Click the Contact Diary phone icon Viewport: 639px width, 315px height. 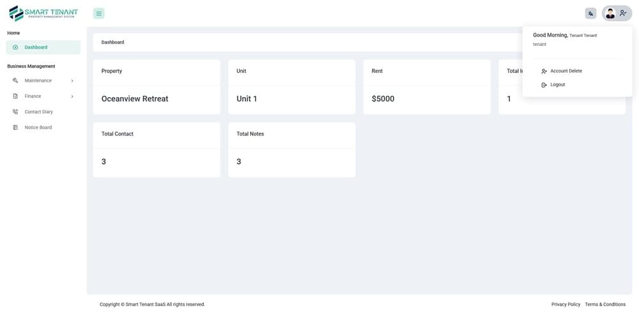[15, 112]
